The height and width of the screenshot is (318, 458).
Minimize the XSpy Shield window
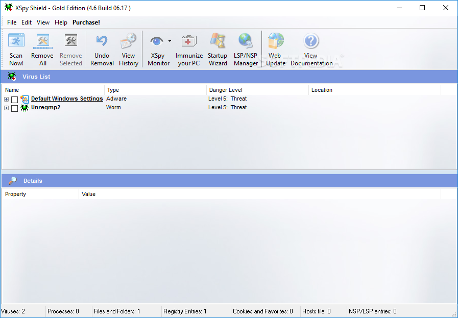399,8
